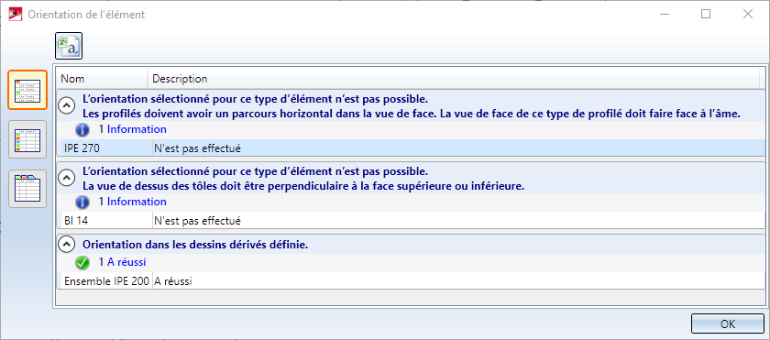Click the '1 A réussi' link

122,262
